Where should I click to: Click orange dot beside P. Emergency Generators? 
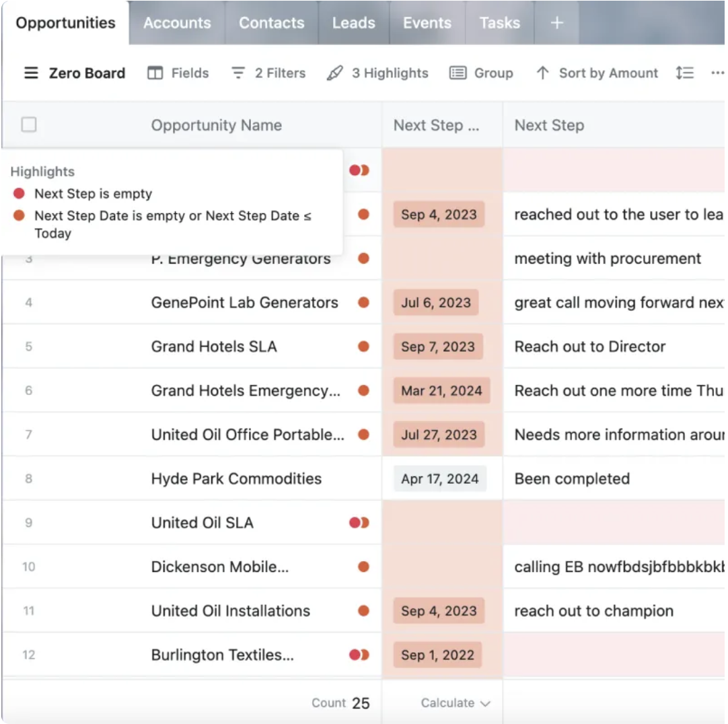pos(363,258)
